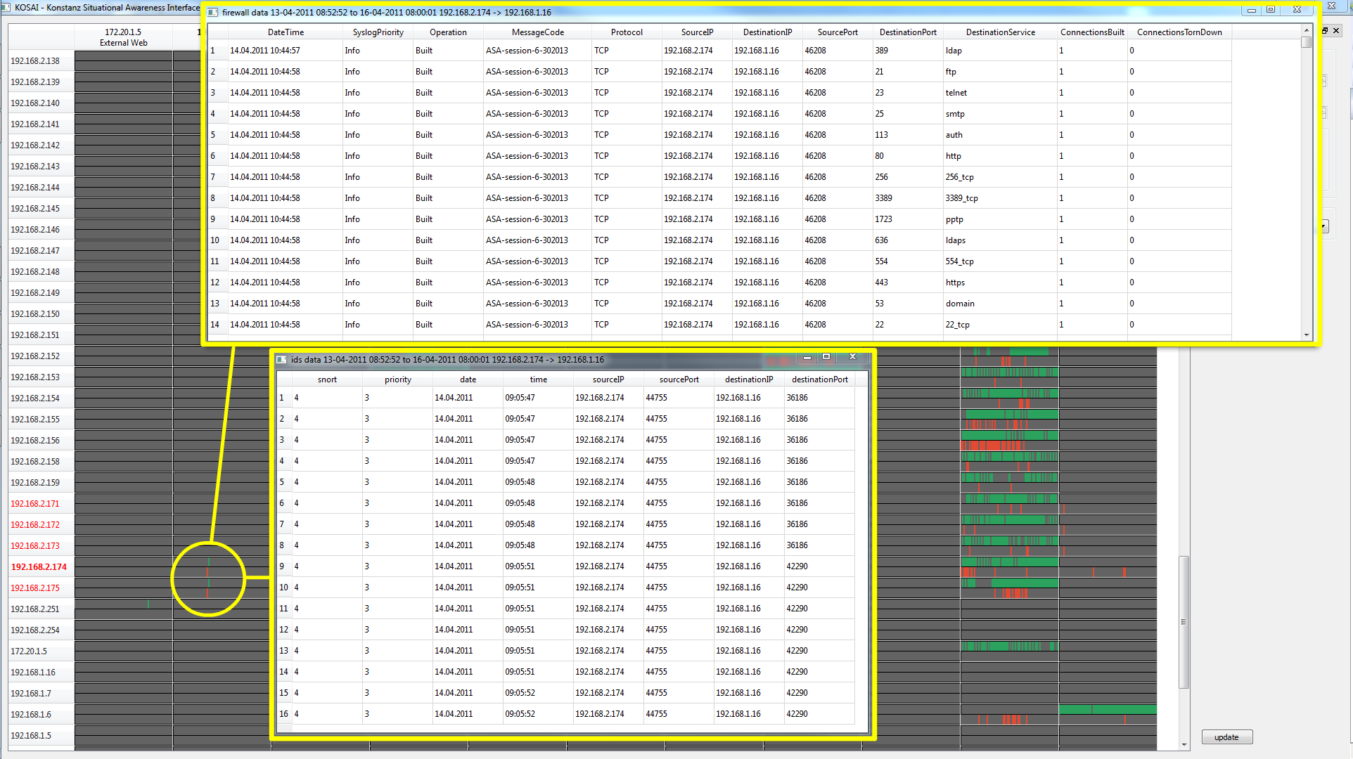Close the side dock panel
The width and height of the screenshot is (1353, 759).
click(x=1337, y=31)
